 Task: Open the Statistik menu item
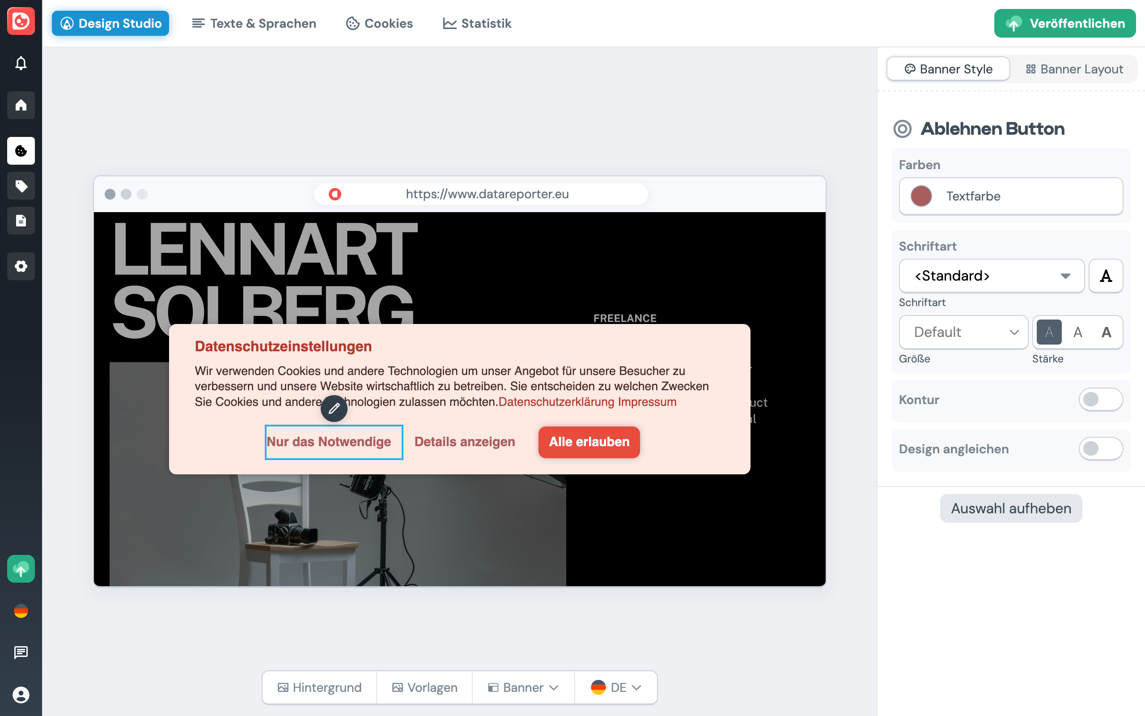pyautogui.click(x=477, y=23)
